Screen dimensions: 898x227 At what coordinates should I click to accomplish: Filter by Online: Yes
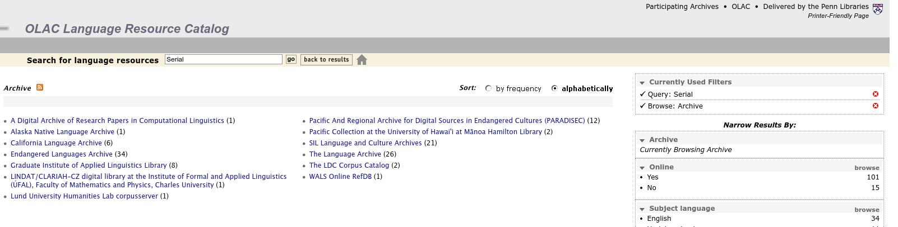(652, 177)
